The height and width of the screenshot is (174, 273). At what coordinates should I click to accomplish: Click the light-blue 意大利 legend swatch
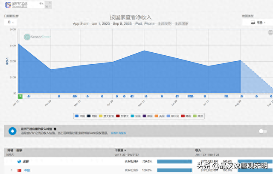(x=168, y=116)
